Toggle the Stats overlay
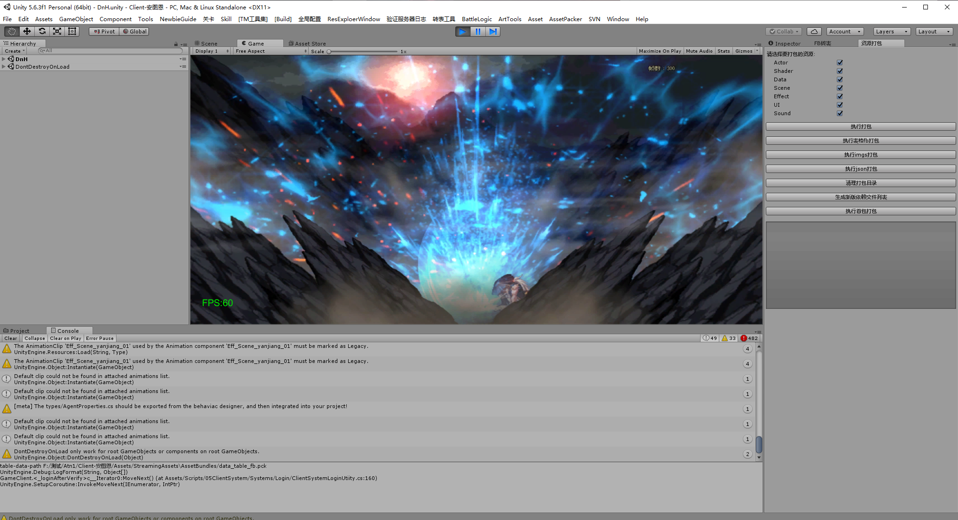The image size is (958, 520). (724, 51)
